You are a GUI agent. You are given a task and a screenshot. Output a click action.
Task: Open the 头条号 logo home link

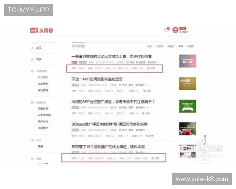coord(42,30)
